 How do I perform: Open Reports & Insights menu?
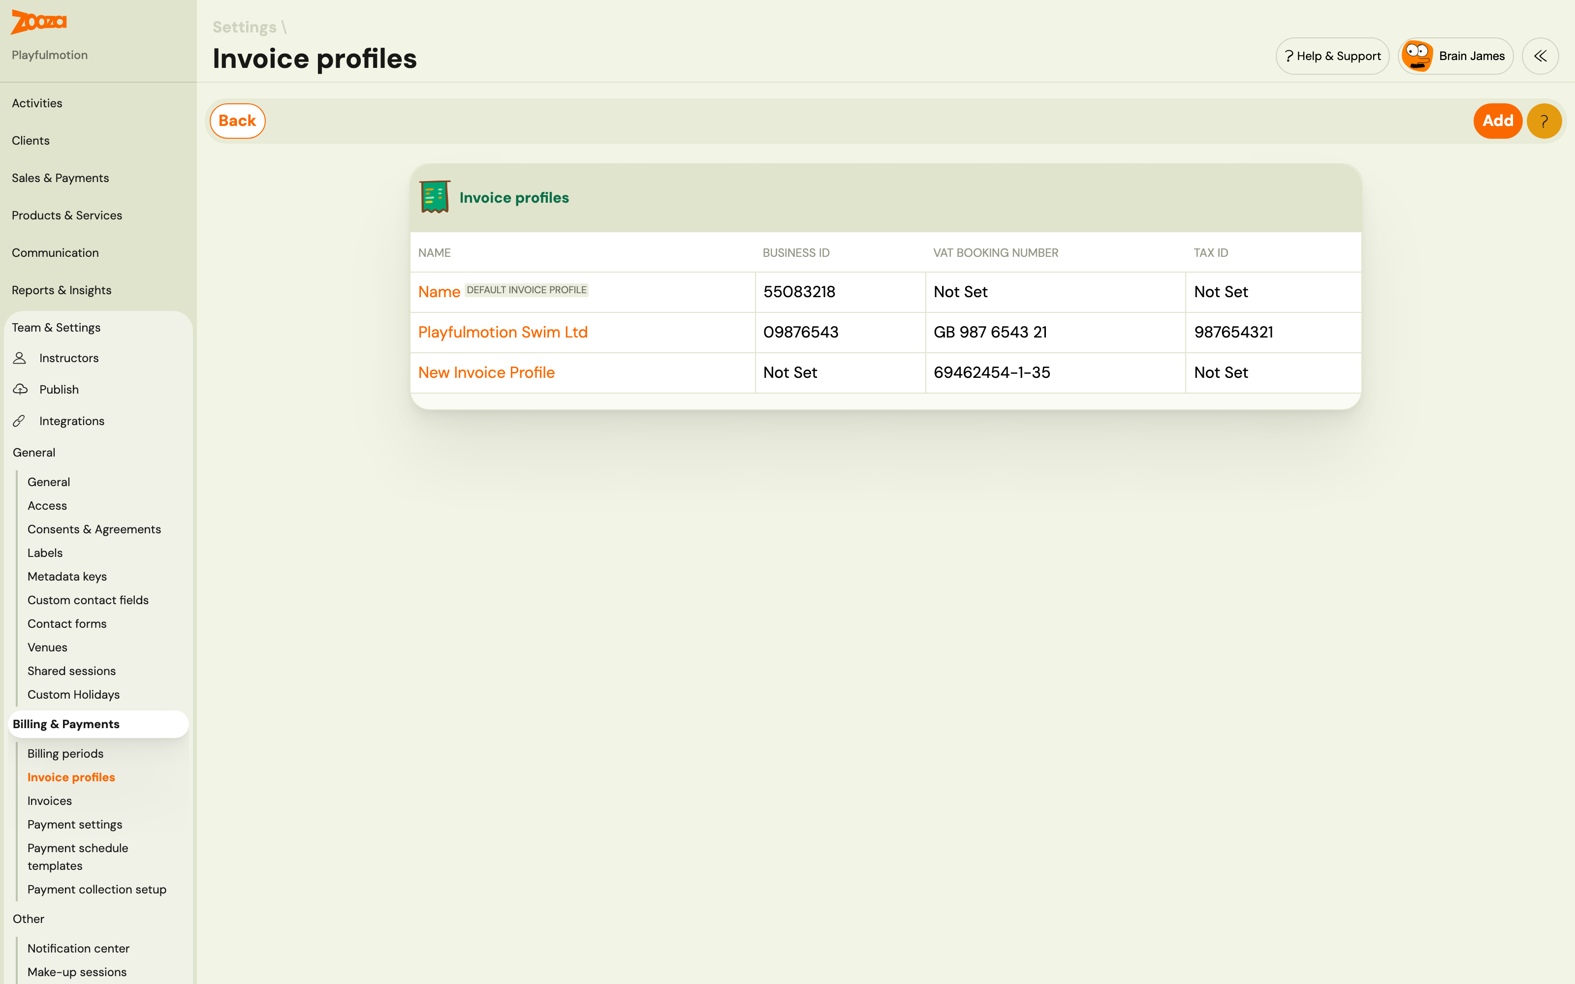click(62, 290)
